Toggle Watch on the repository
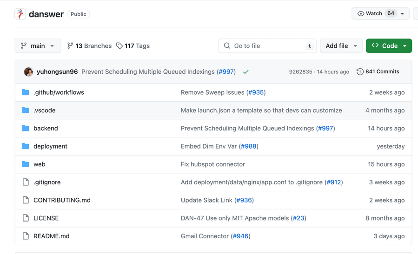This screenshot has width=418, height=254. pyautogui.click(x=370, y=13)
